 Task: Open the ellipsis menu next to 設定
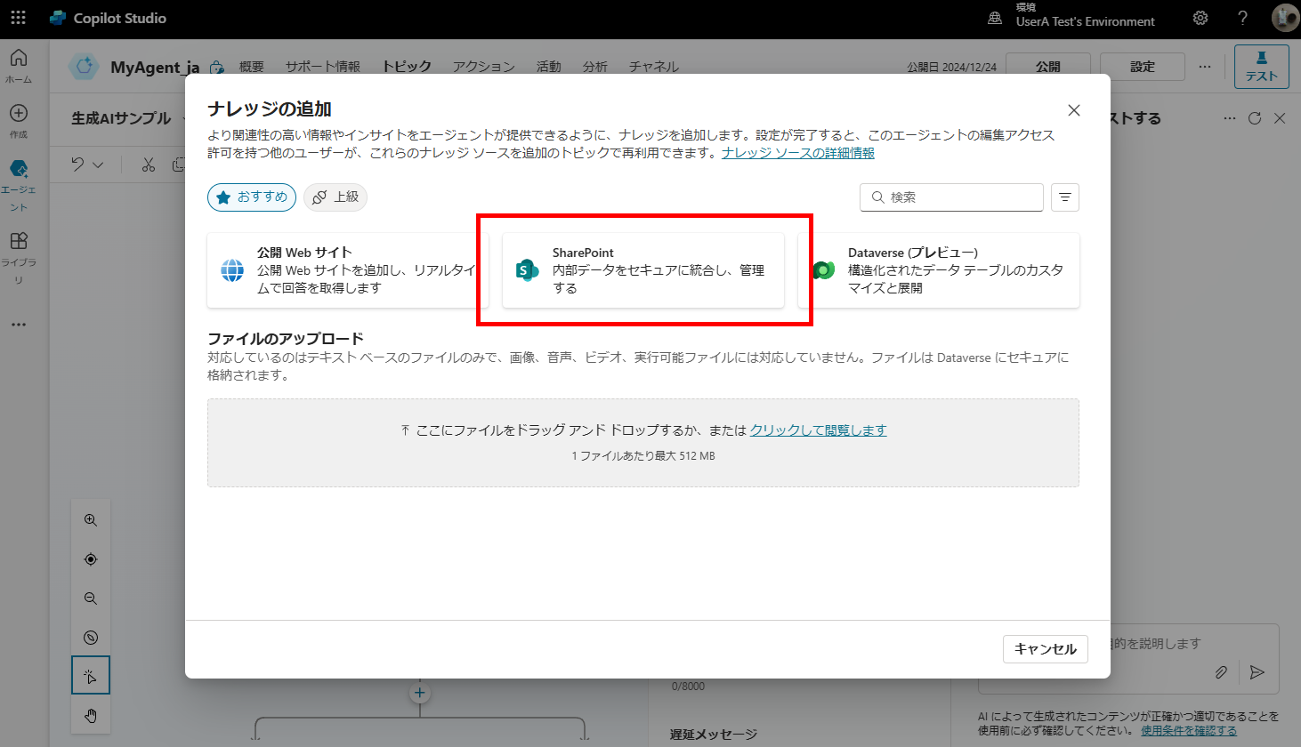1205,67
